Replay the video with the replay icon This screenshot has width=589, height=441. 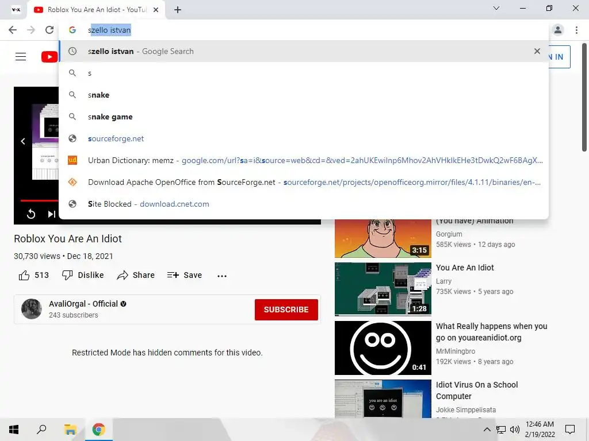31,214
